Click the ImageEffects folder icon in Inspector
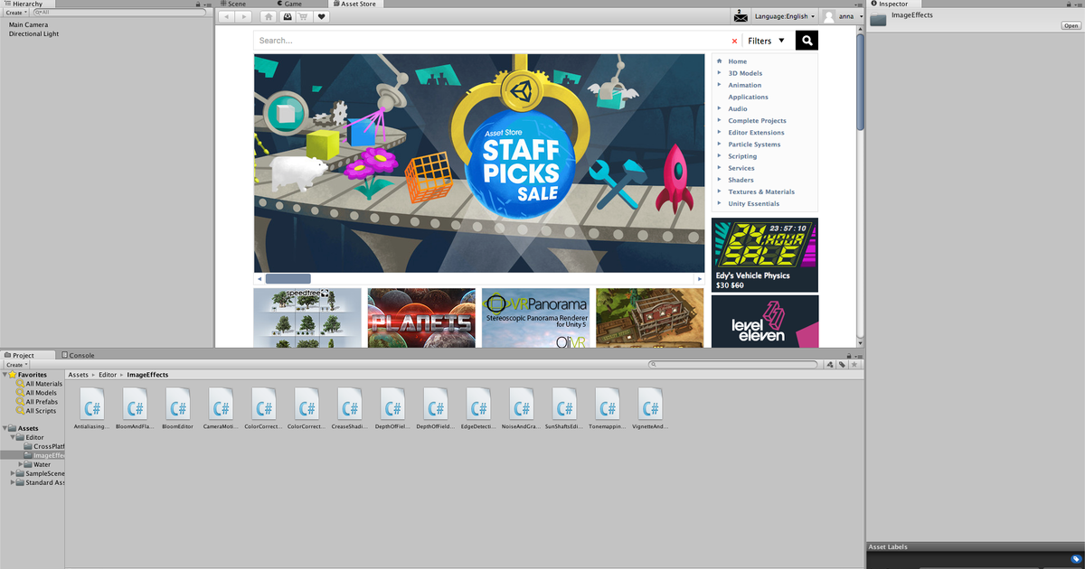 (x=878, y=20)
